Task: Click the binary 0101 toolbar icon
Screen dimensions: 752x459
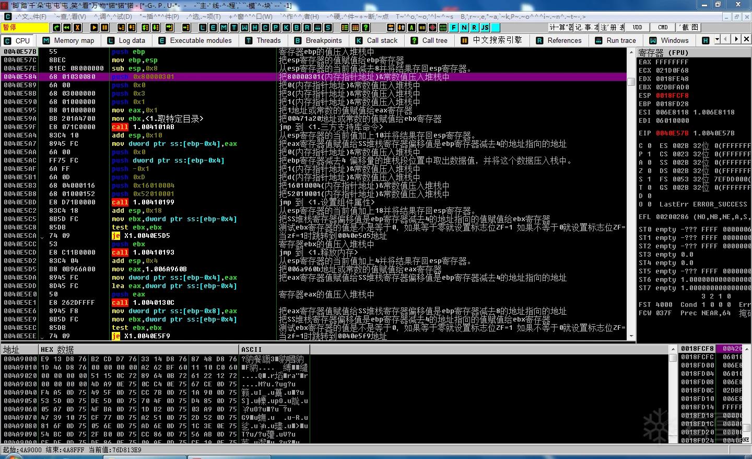Action: pos(443,27)
